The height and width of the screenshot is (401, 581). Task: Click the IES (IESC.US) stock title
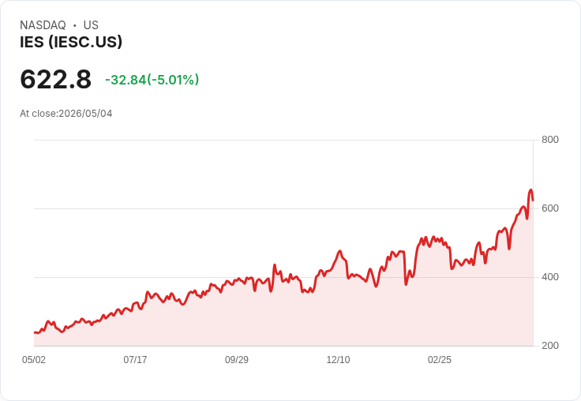tap(71, 42)
